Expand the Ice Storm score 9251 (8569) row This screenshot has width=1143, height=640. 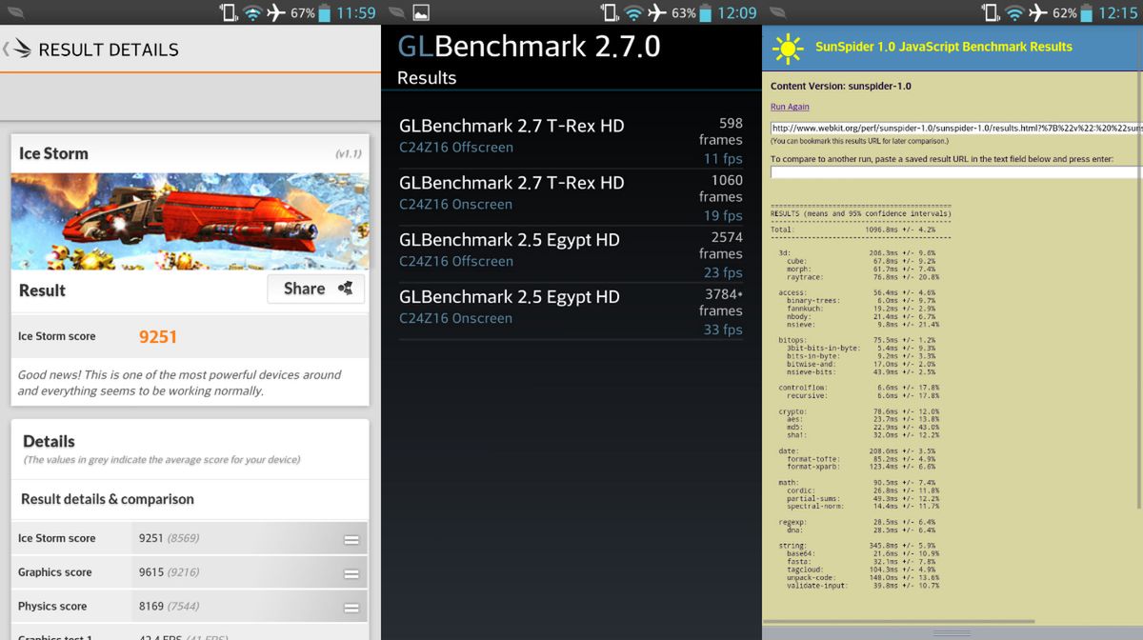[x=190, y=538]
